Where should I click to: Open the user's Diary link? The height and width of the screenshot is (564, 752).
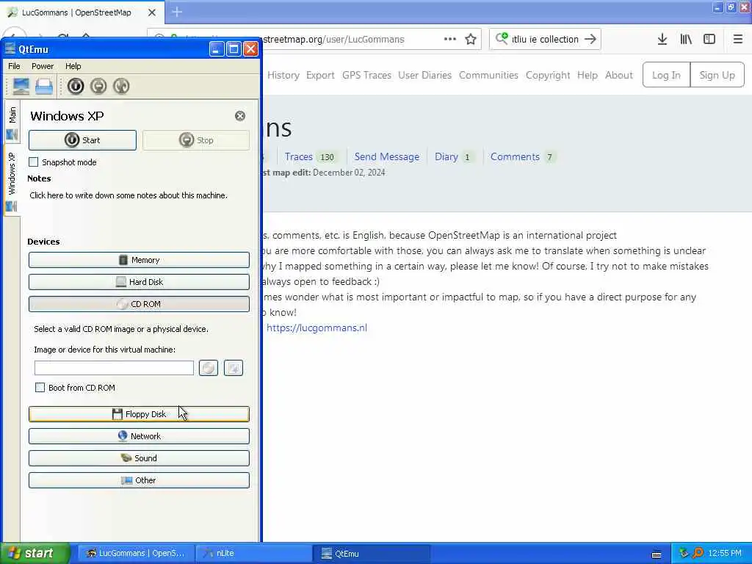[453, 157]
